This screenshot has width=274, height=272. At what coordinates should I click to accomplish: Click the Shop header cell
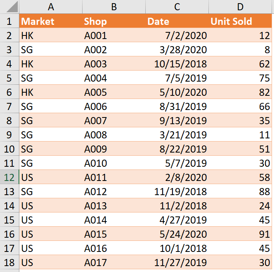click(x=114, y=21)
